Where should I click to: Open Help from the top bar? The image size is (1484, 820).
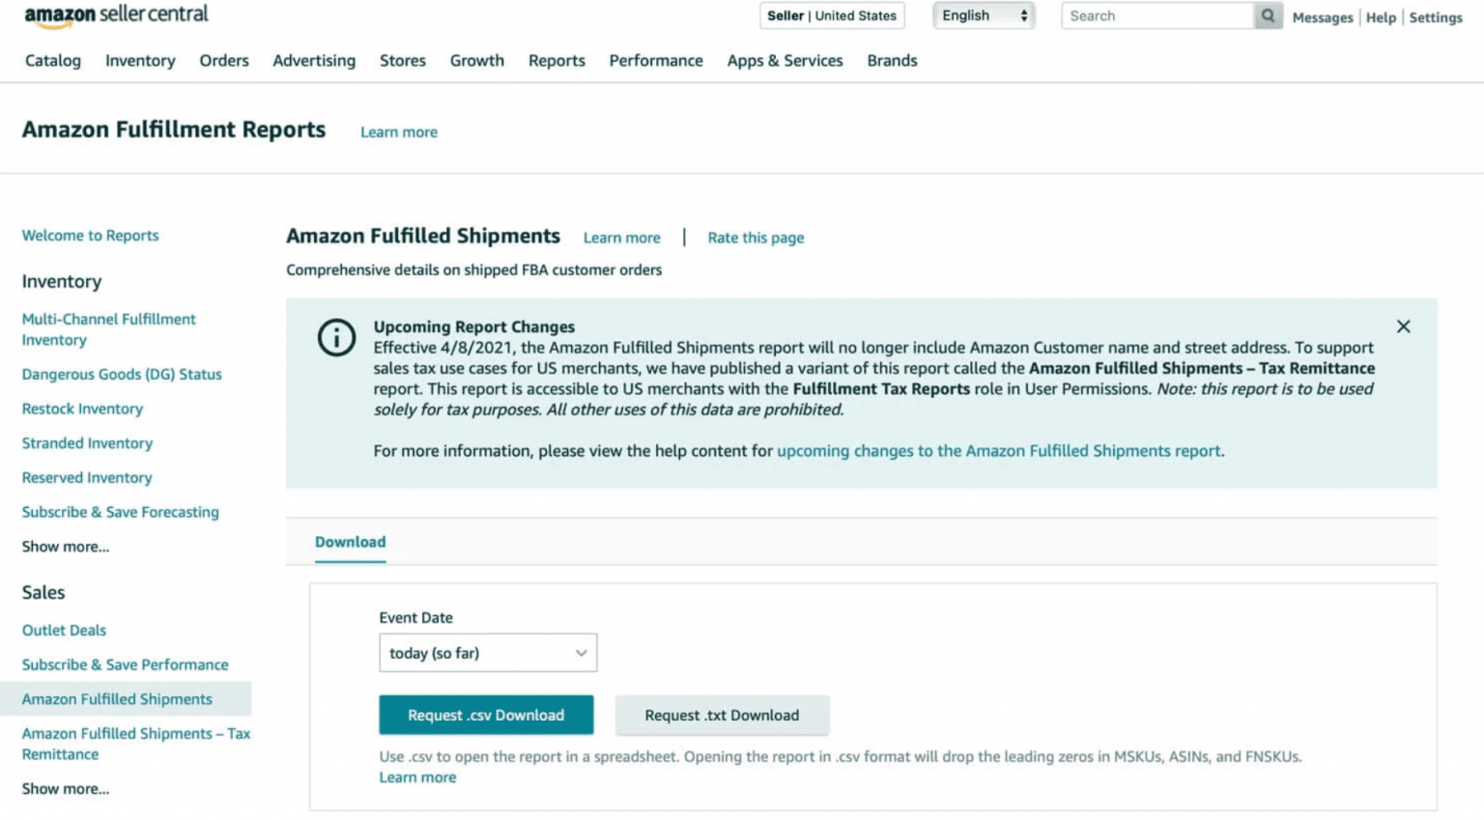[x=1381, y=17]
